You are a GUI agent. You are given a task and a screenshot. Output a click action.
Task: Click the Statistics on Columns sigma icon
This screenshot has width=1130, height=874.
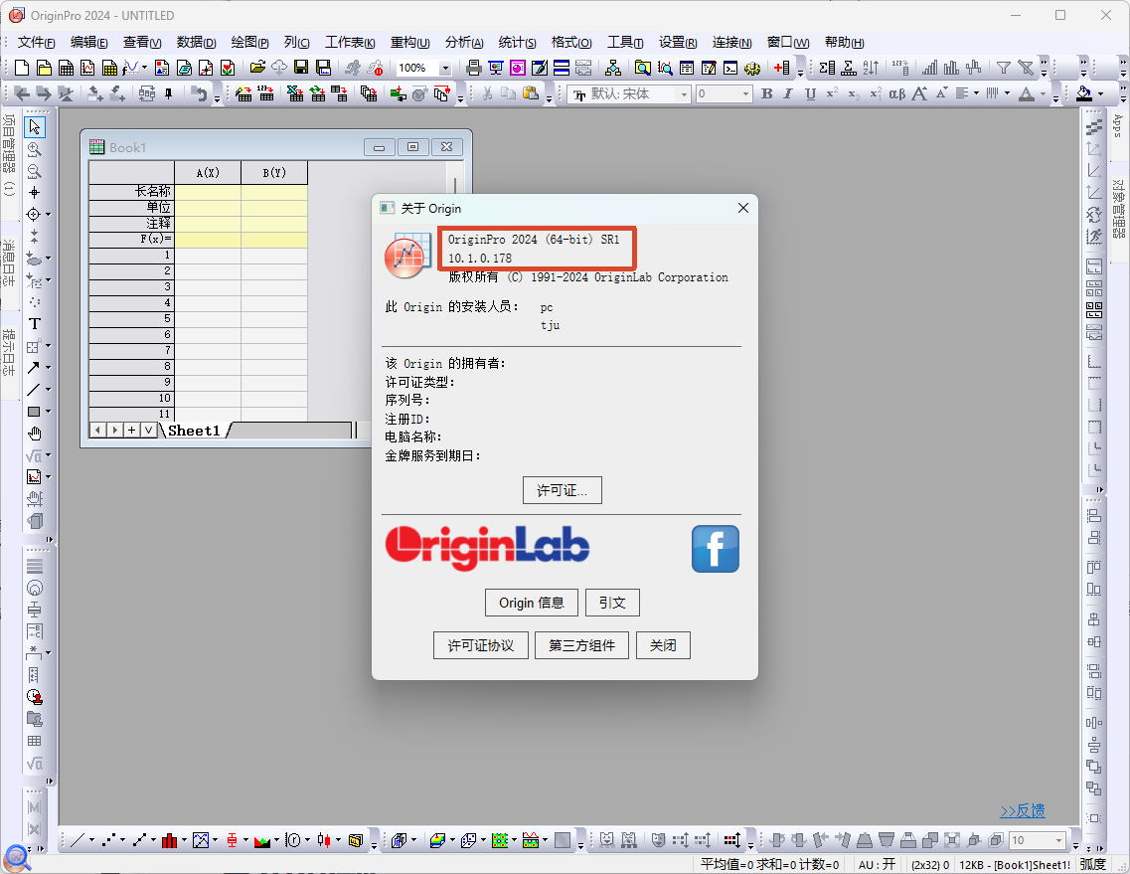tap(827, 68)
